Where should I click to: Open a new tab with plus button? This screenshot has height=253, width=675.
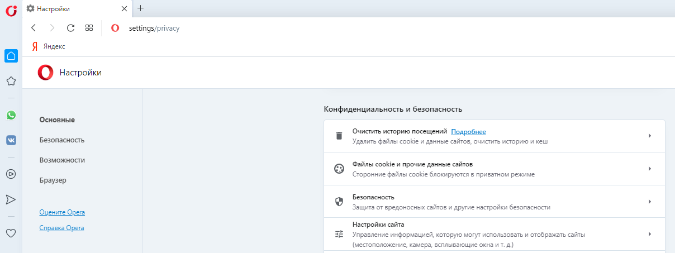[140, 8]
